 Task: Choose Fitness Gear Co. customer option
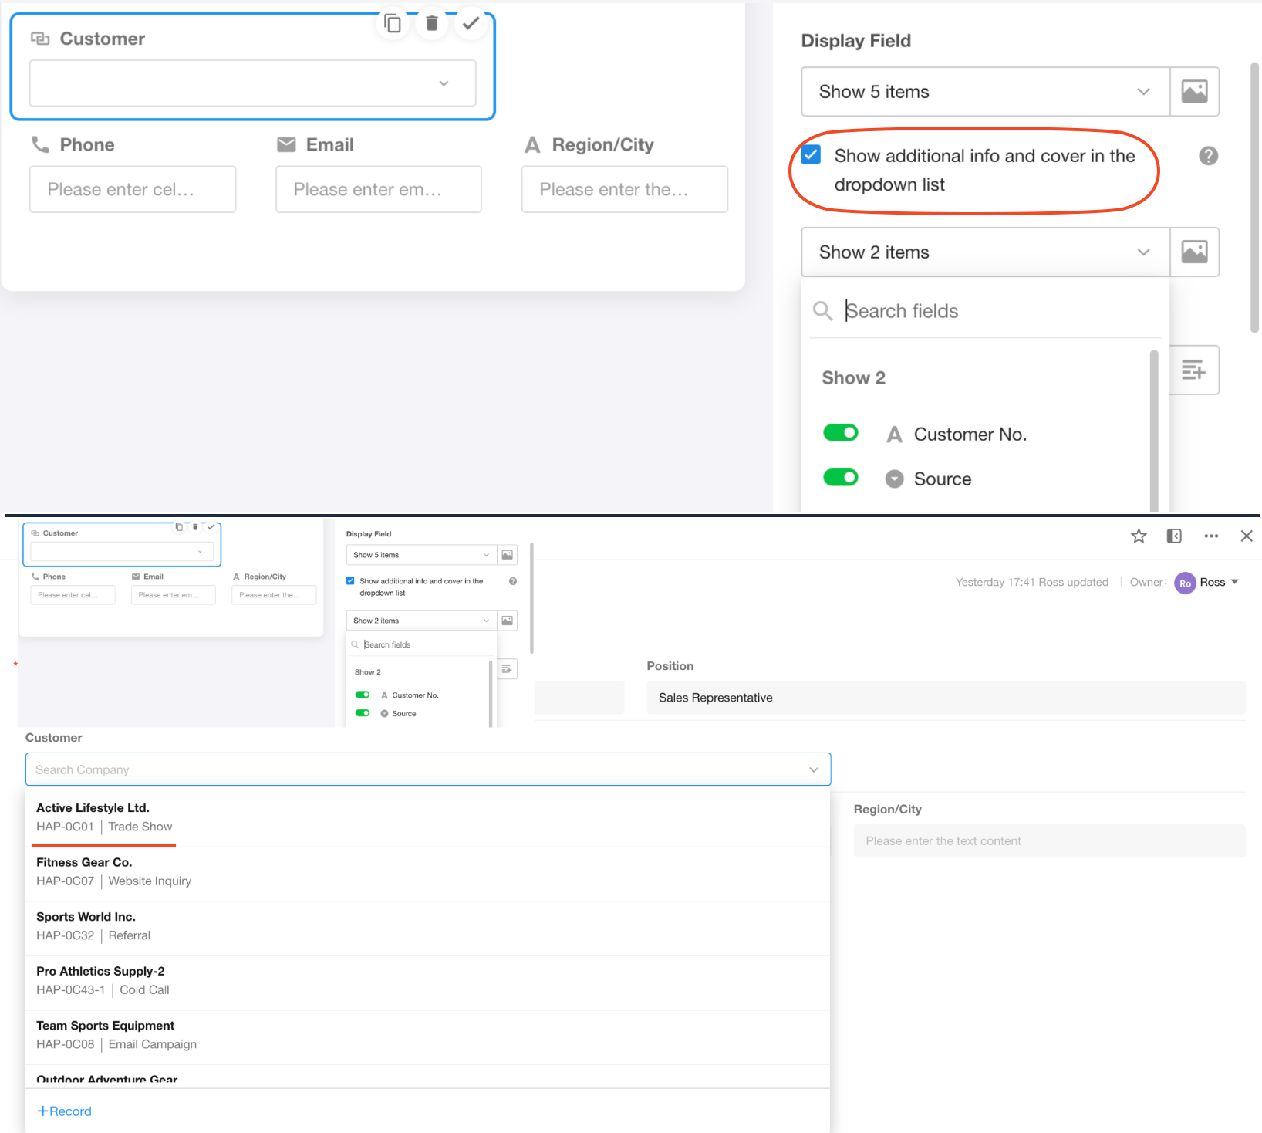(x=84, y=863)
